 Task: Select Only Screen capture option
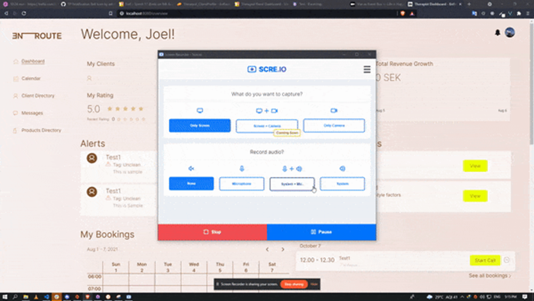pyautogui.click(x=200, y=126)
